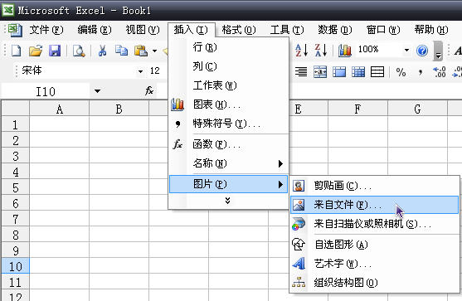The height and width of the screenshot is (301, 462).
Task: Click the Percent Style icon
Action: click(x=401, y=72)
